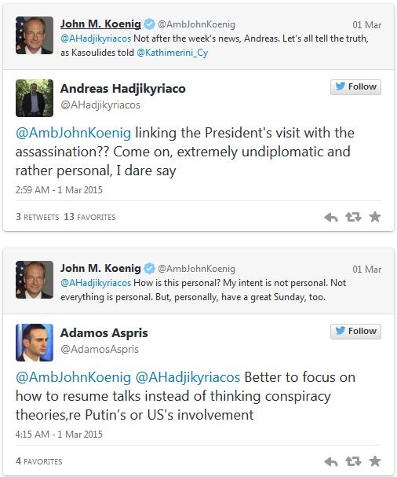Open John M. Koenig's name link in first reply
Viewport: 397px width, 477px height.
(100, 24)
